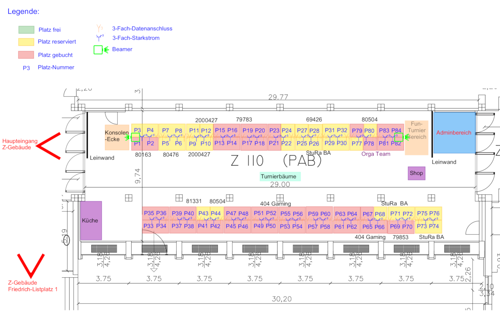Click the blue Adminbereich area
Viewport: 500px width, 314px height.
pos(454,132)
